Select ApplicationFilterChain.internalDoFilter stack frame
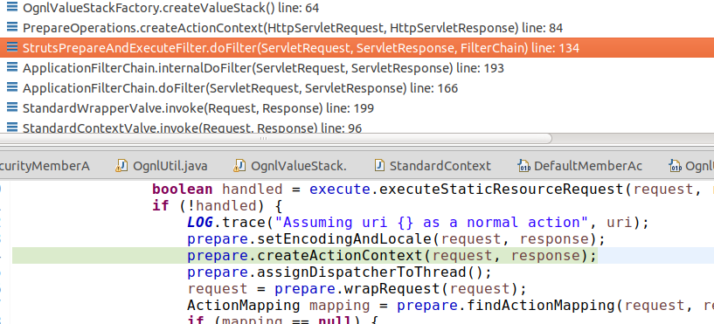This screenshot has height=324, width=714. click(x=263, y=68)
